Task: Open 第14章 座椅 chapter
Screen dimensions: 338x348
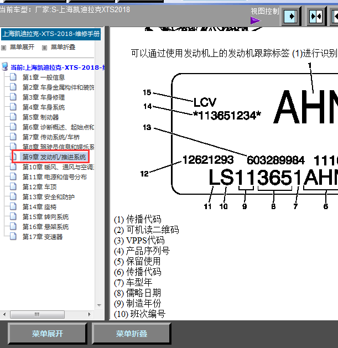Action: click(39, 207)
